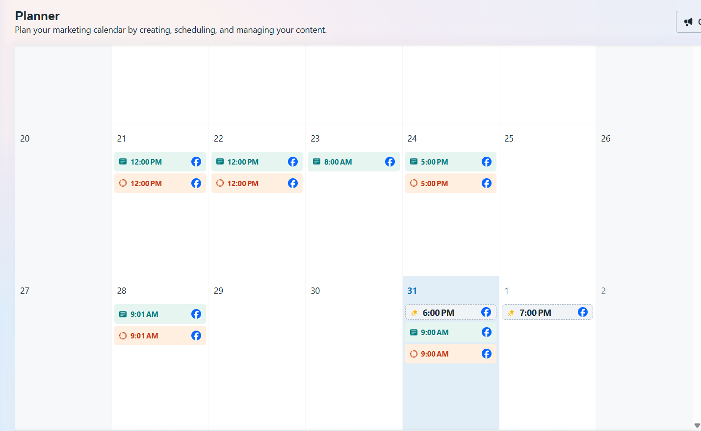Image resolution: width=701 pixels, height=431 pixels.
Task: Click star icon on 6:00 PM suggestion
Action: tap(414, 313)
